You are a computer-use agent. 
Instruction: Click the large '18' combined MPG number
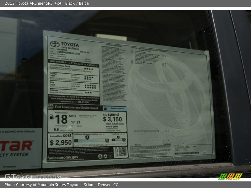pyautogui.click(x=61, y=119)
